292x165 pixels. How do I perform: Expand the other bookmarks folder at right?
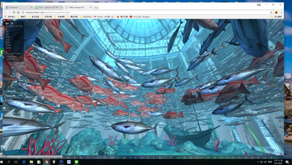276,17
